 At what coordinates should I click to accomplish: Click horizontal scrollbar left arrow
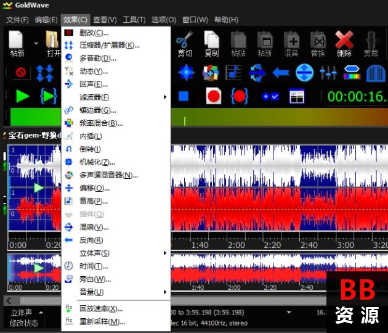9,301
